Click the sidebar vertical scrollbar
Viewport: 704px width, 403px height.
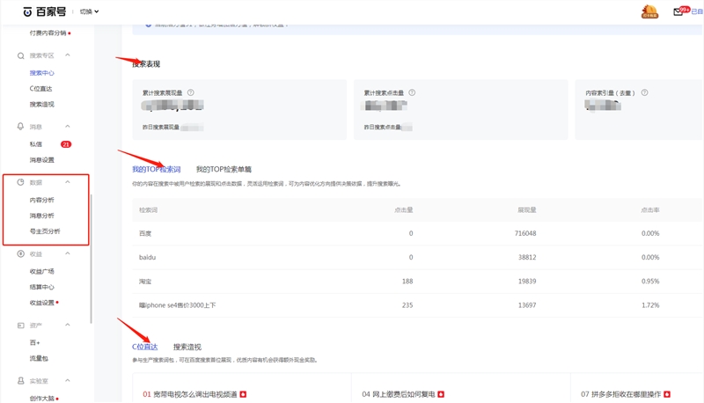point(92,255)
